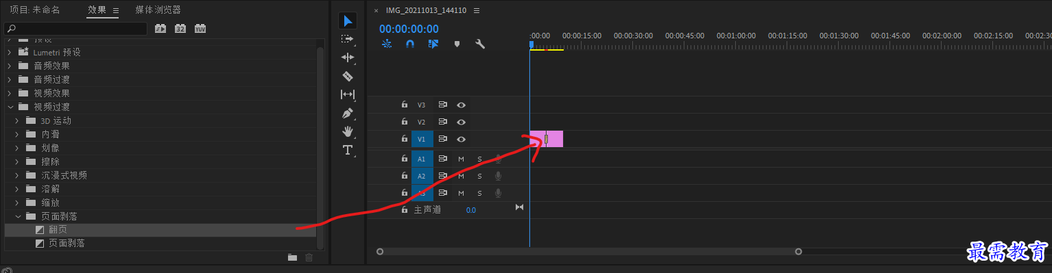The height and width of the screenshot is (273, 1052).
Task: Open timeline display settings wrench
Action: click(x=480, y=44)
